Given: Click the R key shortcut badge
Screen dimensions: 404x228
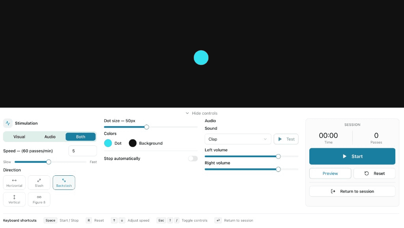Looking at the screenshot, I should click(x=89, y=220).
